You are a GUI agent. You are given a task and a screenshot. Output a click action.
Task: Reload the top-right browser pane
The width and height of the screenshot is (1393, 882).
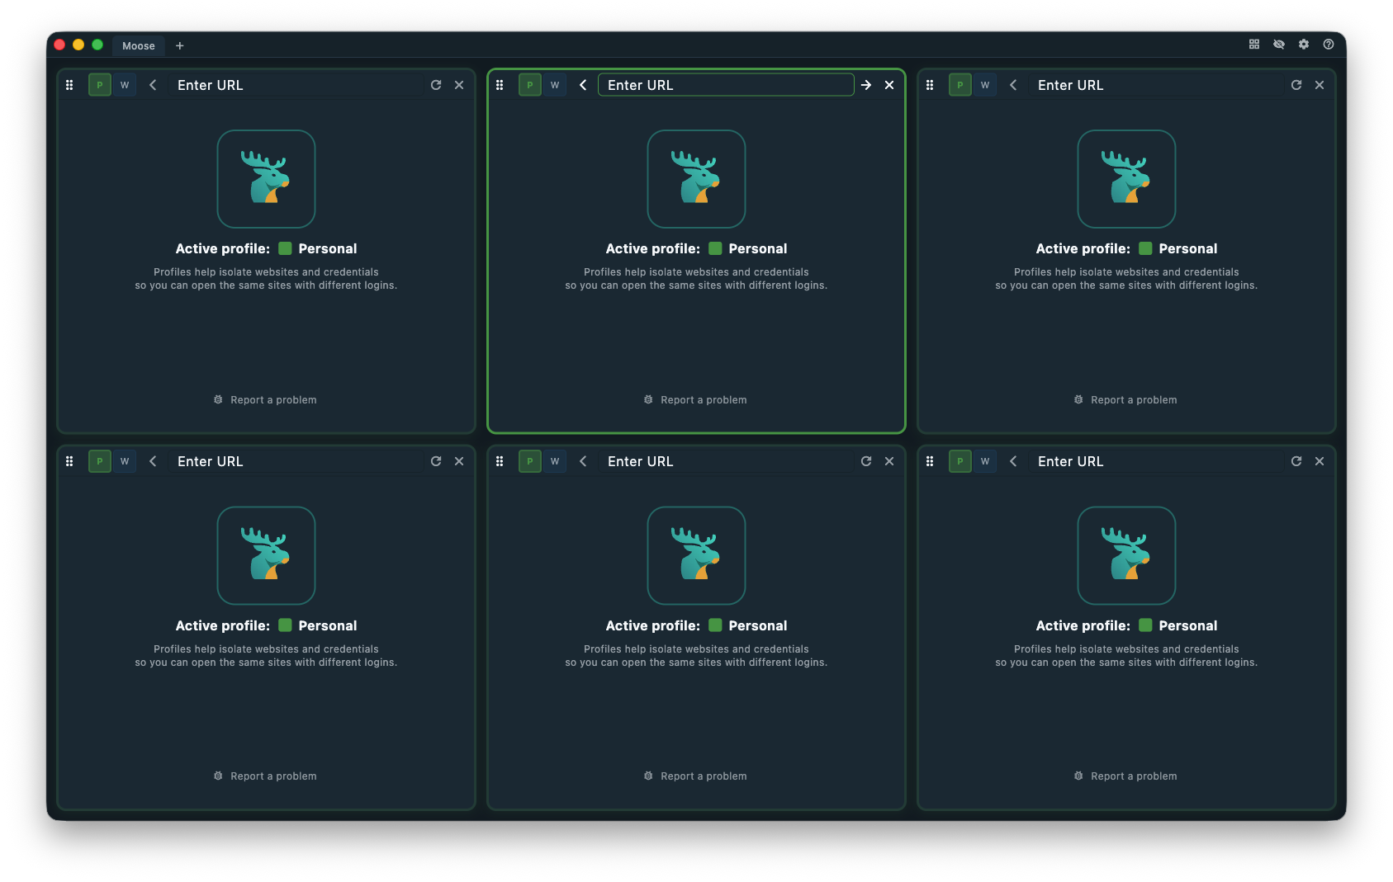point(1296,84)
